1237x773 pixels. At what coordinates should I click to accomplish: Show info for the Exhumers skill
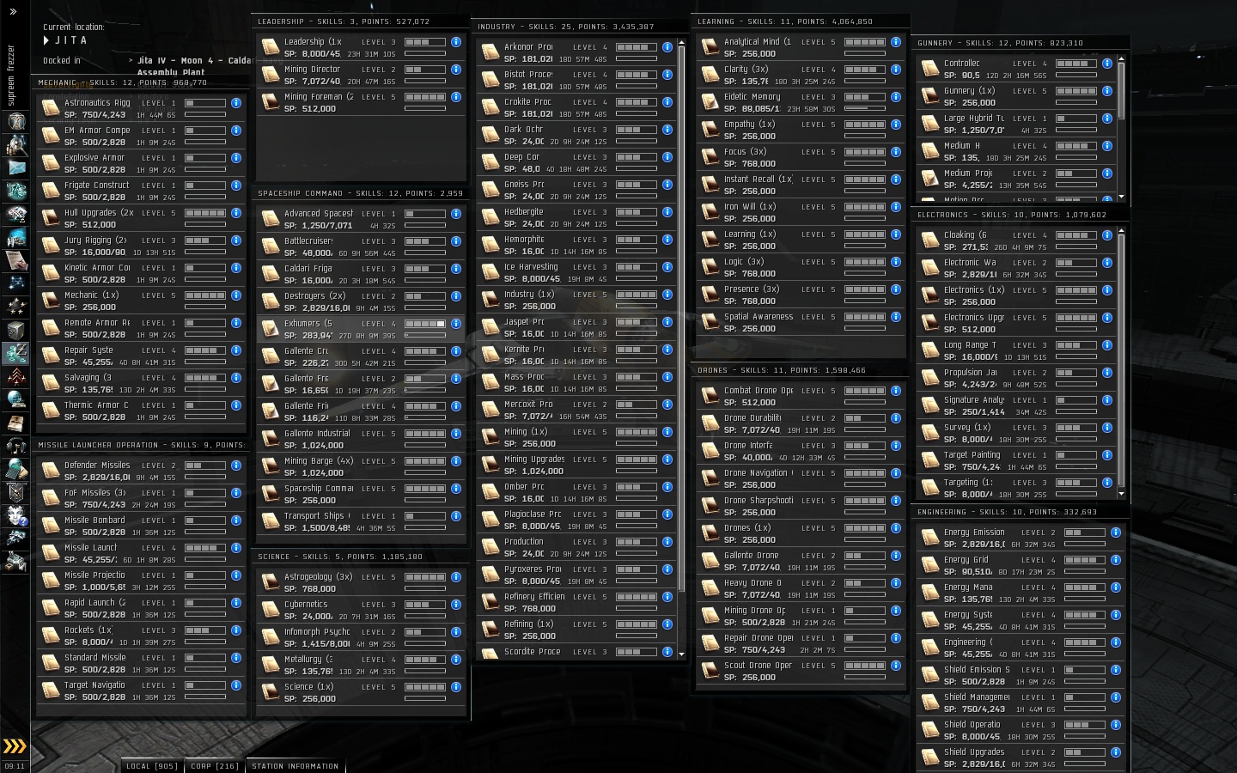pyautogui.click(x=456, y=324)
